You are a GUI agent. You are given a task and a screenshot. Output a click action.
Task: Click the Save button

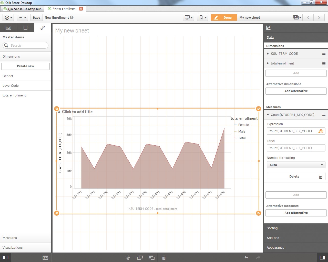coord(36,18)
